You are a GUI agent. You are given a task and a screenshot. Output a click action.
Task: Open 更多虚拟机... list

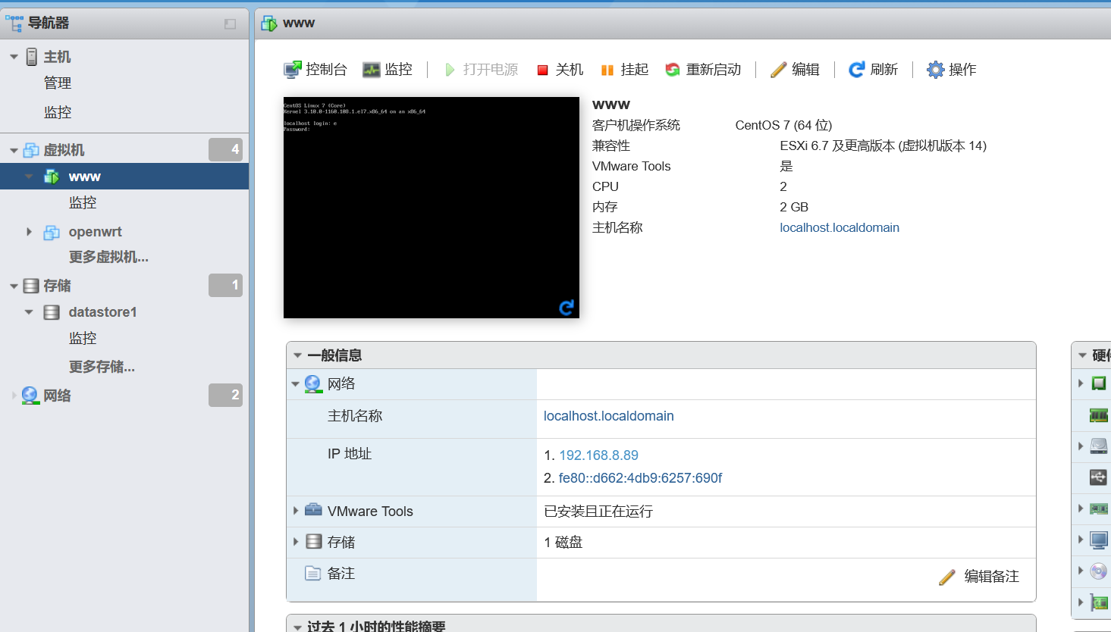coord(108,257)
